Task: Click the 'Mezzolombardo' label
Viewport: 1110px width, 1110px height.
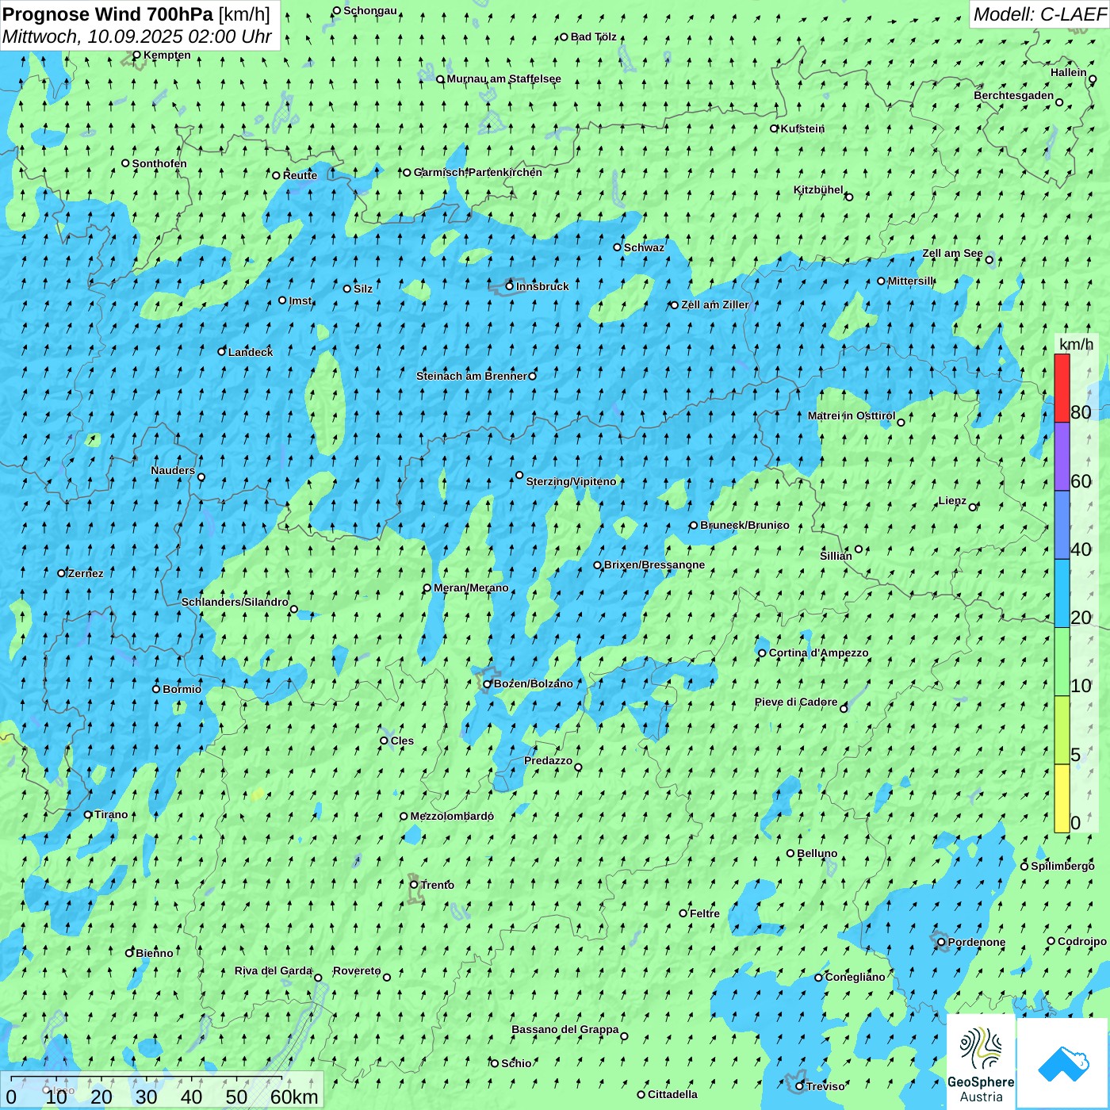Action: pos(452,816)
